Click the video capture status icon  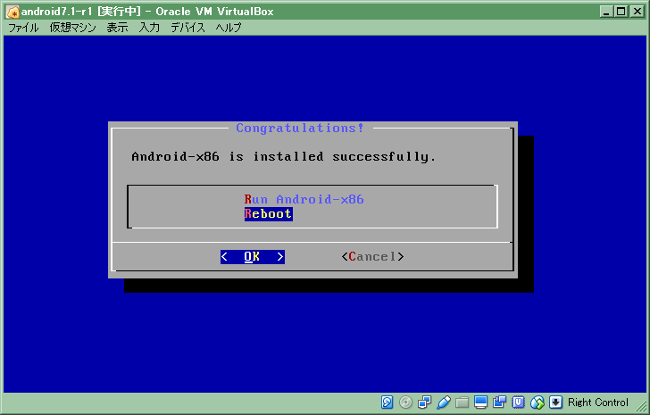tap(499, 403)
